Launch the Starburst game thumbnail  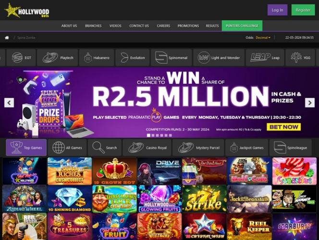[x=294, y=227]
